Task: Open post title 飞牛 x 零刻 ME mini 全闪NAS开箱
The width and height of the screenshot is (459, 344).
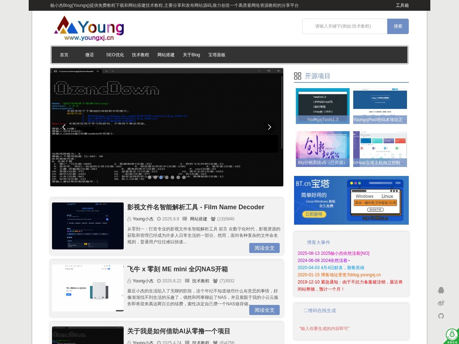Action: click(178, 269)
